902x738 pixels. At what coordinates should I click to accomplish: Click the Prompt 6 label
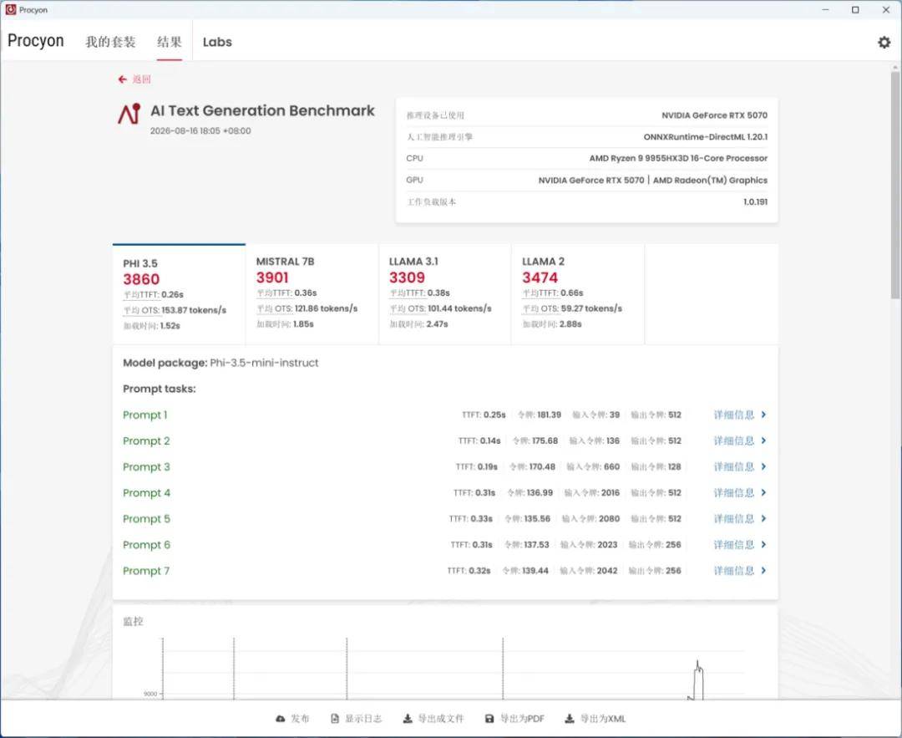pos(146,544)
